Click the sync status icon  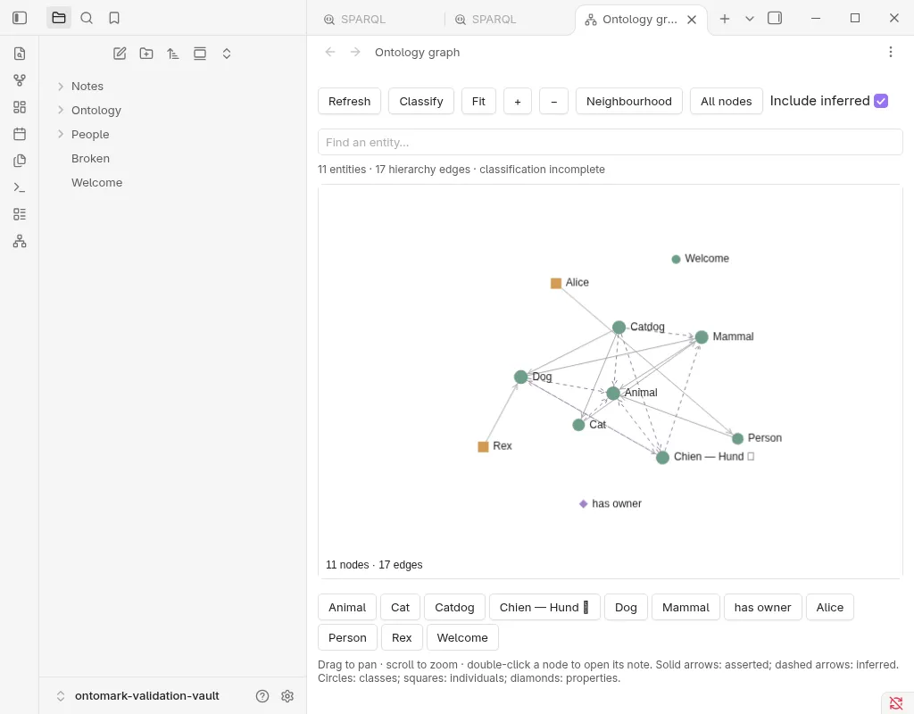[896, 703]
